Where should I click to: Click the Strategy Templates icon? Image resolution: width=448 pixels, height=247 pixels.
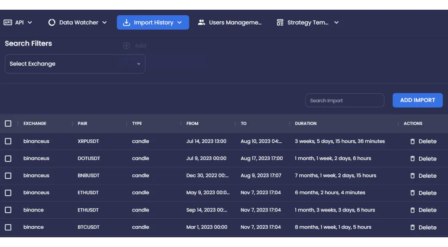(280, 22)
